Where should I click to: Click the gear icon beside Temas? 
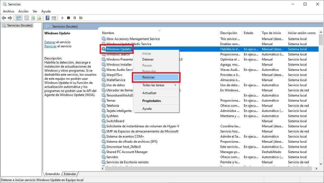103,101
